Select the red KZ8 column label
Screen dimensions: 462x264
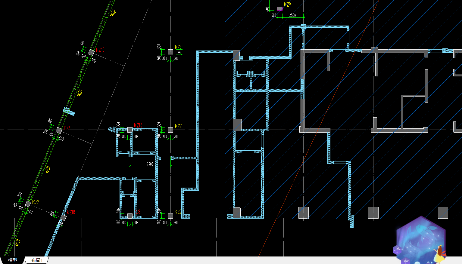(x=137, y=212)
